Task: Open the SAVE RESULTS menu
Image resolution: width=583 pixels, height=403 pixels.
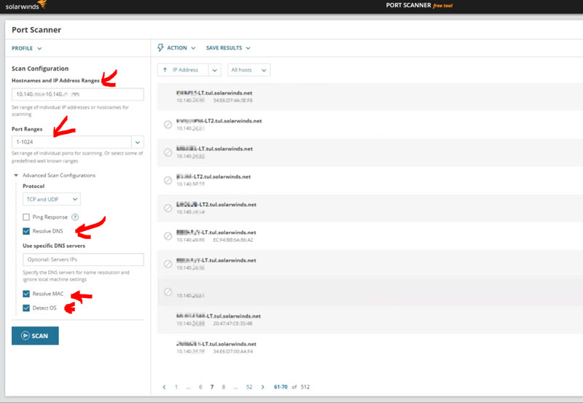Action: 228,48
